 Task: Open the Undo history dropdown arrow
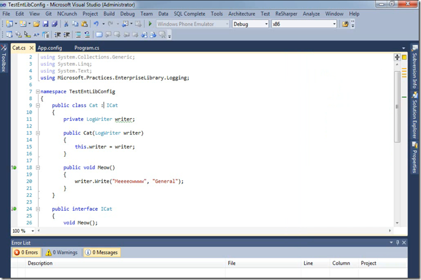pyautogui.click(x=103, y=24)
